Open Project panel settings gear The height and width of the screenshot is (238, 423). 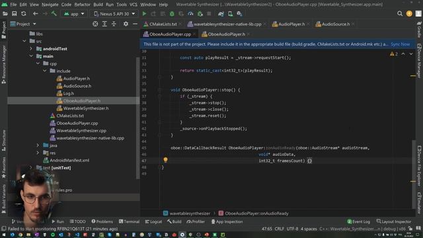tap(126, 24)
